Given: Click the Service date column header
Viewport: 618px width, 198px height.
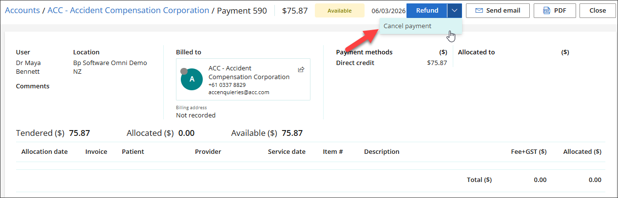Looking at the screenshot, I should pos(287,152).
